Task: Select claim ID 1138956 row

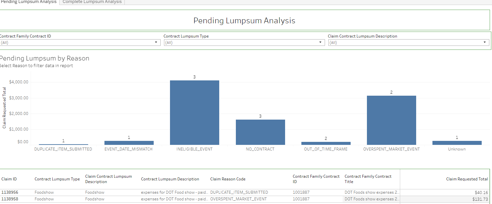Action: [10, 192]
